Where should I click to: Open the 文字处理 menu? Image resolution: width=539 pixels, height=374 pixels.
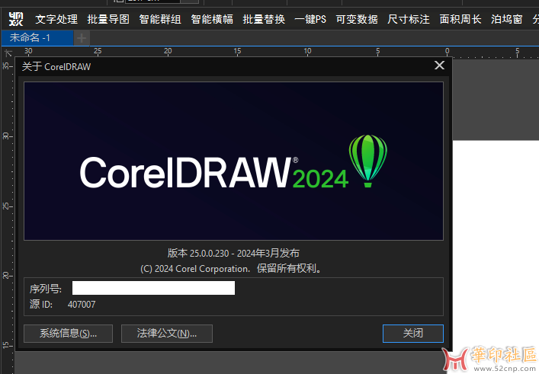point(56,19)
